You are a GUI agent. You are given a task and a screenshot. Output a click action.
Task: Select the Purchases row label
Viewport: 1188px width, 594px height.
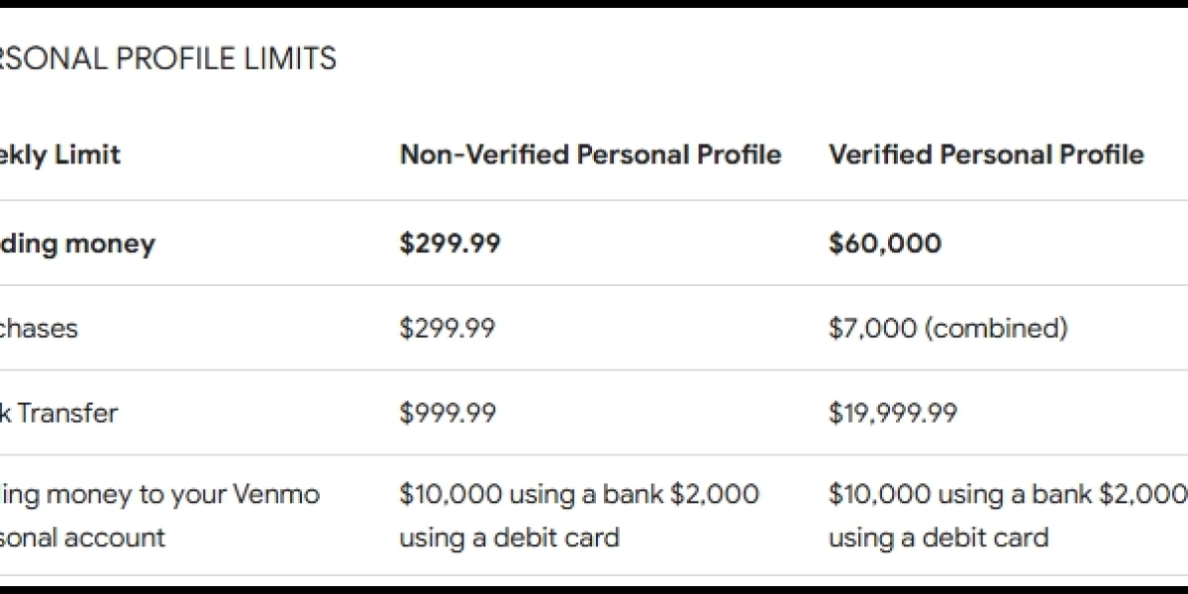pyautogui.click(x=39, y=328)
